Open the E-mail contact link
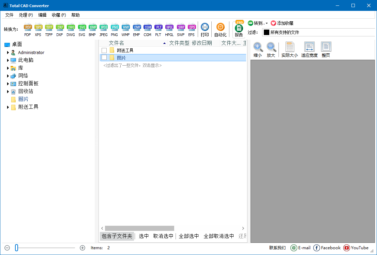Screen dimensions: 377x255 301,248
